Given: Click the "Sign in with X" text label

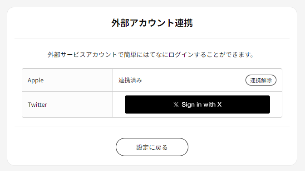Looking at the screenshot, I should click(202, 104).
